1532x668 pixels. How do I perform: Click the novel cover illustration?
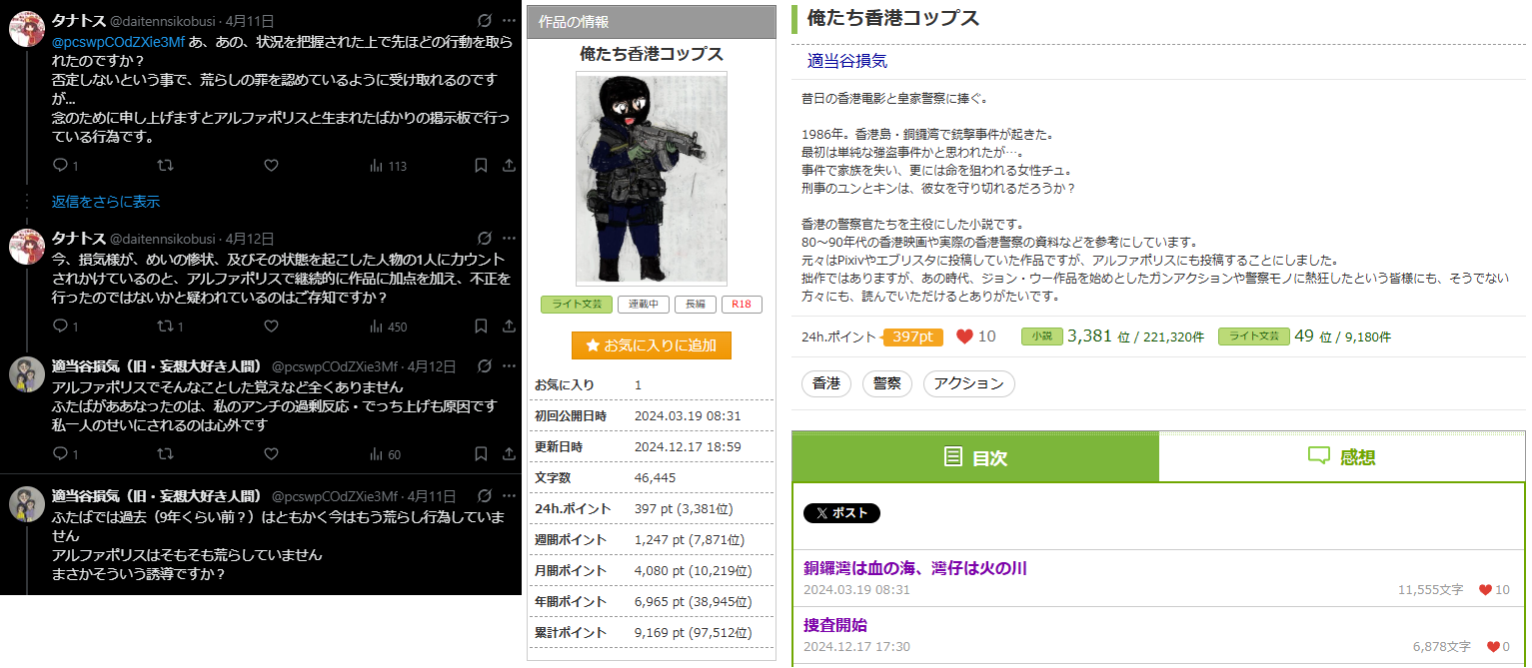[x=652, y=178]
